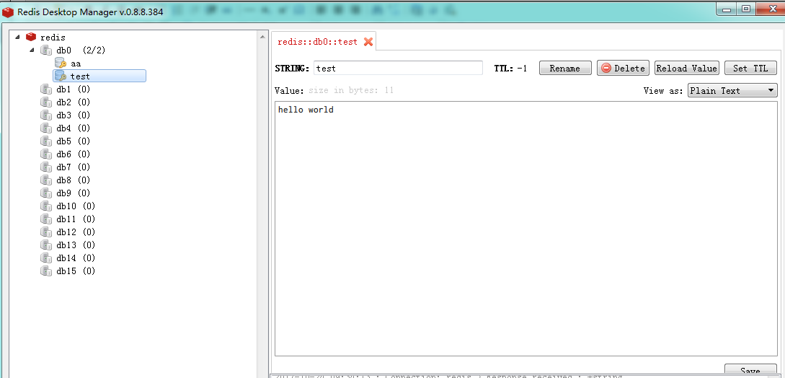Click the db15 database icon
Screen dimensions: 785x378
click(x=47, y=271)
